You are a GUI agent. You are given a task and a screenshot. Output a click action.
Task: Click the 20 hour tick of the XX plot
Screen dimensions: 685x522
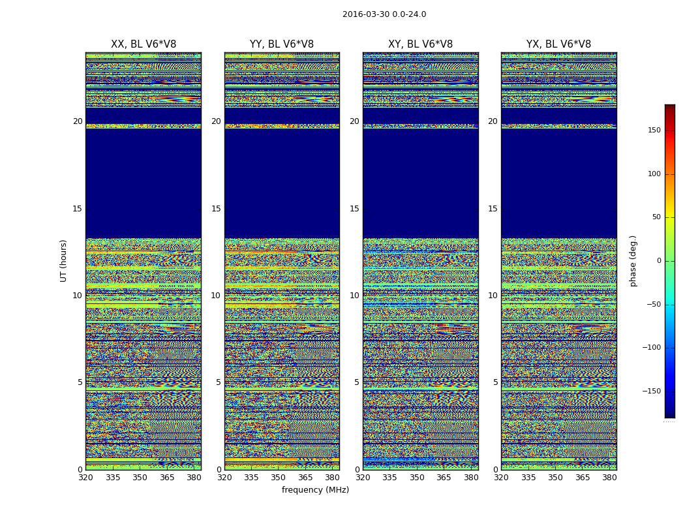point(78,121)
